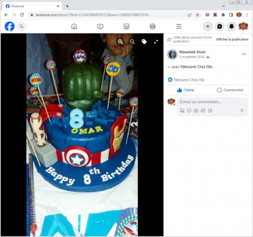Tag the photo with tag icon
This screenshot has width=253, height=237.
(x=144, y=42)
